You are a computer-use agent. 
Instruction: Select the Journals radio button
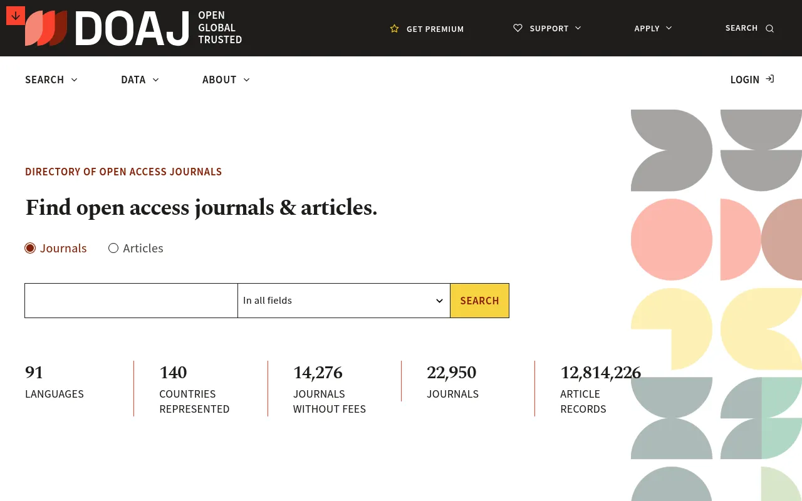tap(30, 248)
